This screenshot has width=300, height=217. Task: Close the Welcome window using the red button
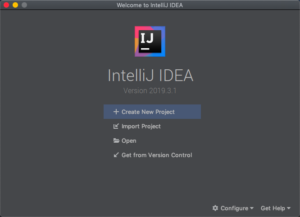click(6, 5)
